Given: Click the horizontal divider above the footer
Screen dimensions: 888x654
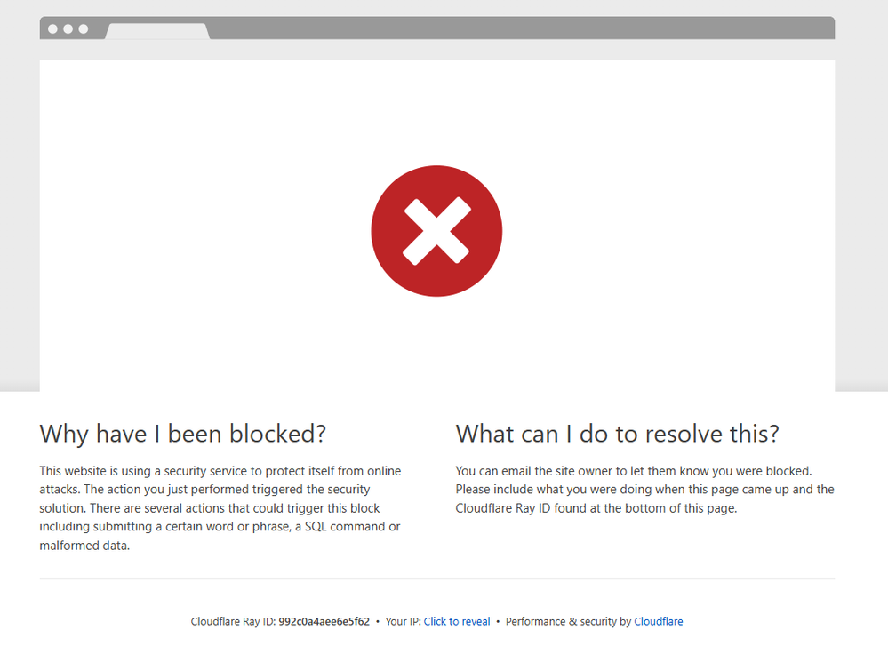Looking at the screenshot, I should click(436, 579).
